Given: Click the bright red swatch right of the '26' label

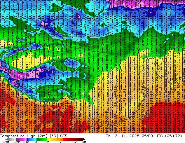Looking at the screenshot, I should pyautogui.click(x=64, y=139).
